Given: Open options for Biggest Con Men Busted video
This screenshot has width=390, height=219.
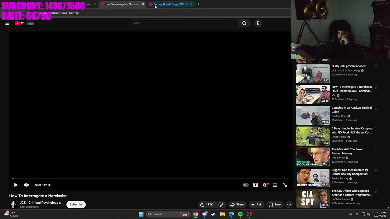Looking at the screenshot, I should click(376, 171).
